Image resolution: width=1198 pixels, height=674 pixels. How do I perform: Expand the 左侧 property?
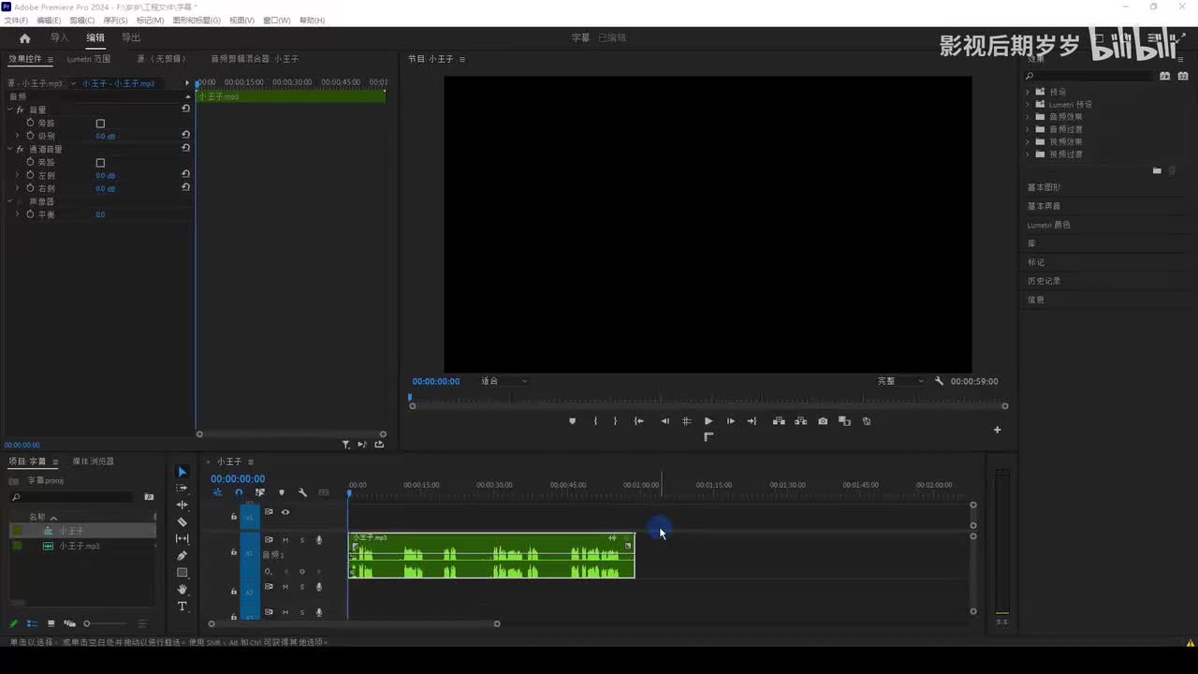pos(17,175)
